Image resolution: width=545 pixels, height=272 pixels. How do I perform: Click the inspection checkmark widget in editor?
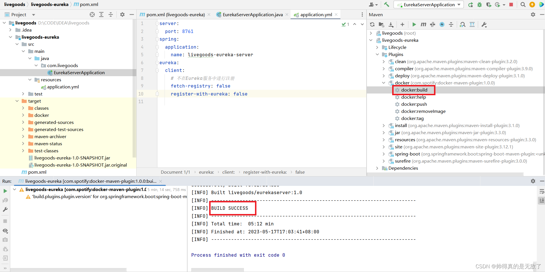pos(345,24)
